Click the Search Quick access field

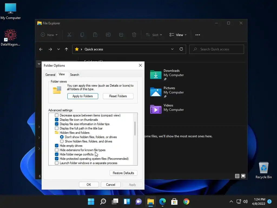coord(217,49)
